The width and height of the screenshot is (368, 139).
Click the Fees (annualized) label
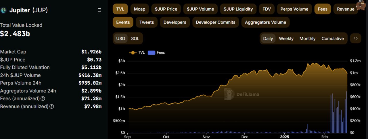(20, 99)
